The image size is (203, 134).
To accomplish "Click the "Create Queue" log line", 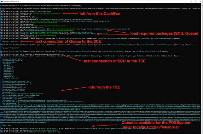I will [x=28, y=35].
